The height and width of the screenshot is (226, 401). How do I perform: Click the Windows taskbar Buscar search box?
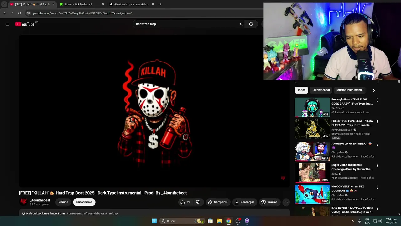pyautogui.click(x=182, y=221)
